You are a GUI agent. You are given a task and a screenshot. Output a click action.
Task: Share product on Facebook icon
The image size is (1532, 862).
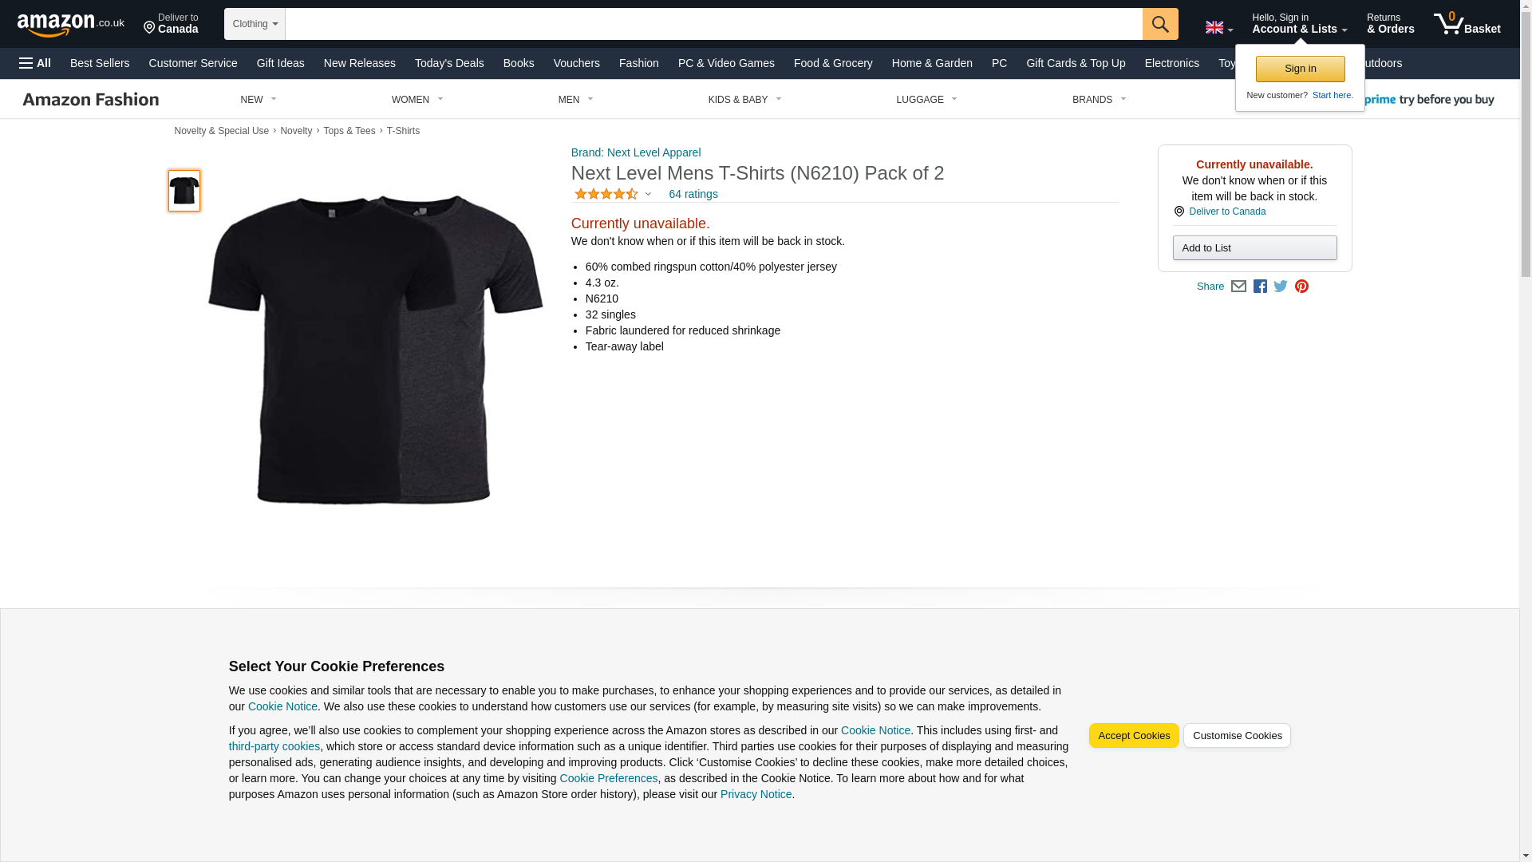1259,287
